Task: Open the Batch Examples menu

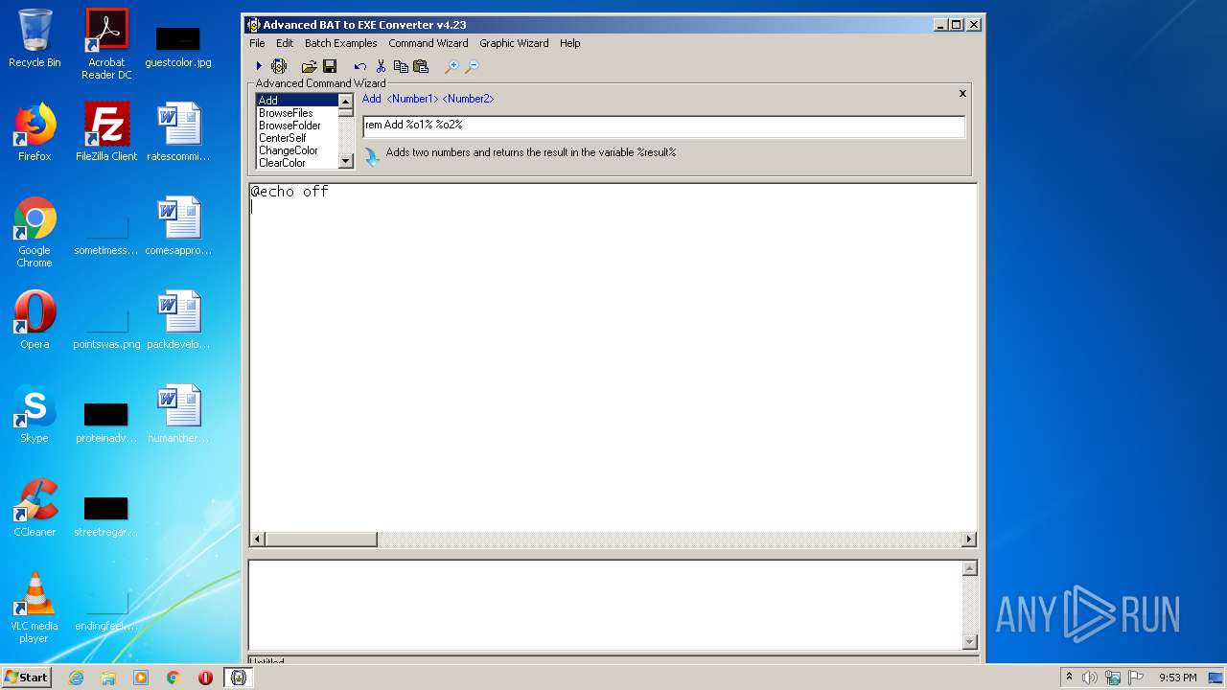Action: point(340,43)
